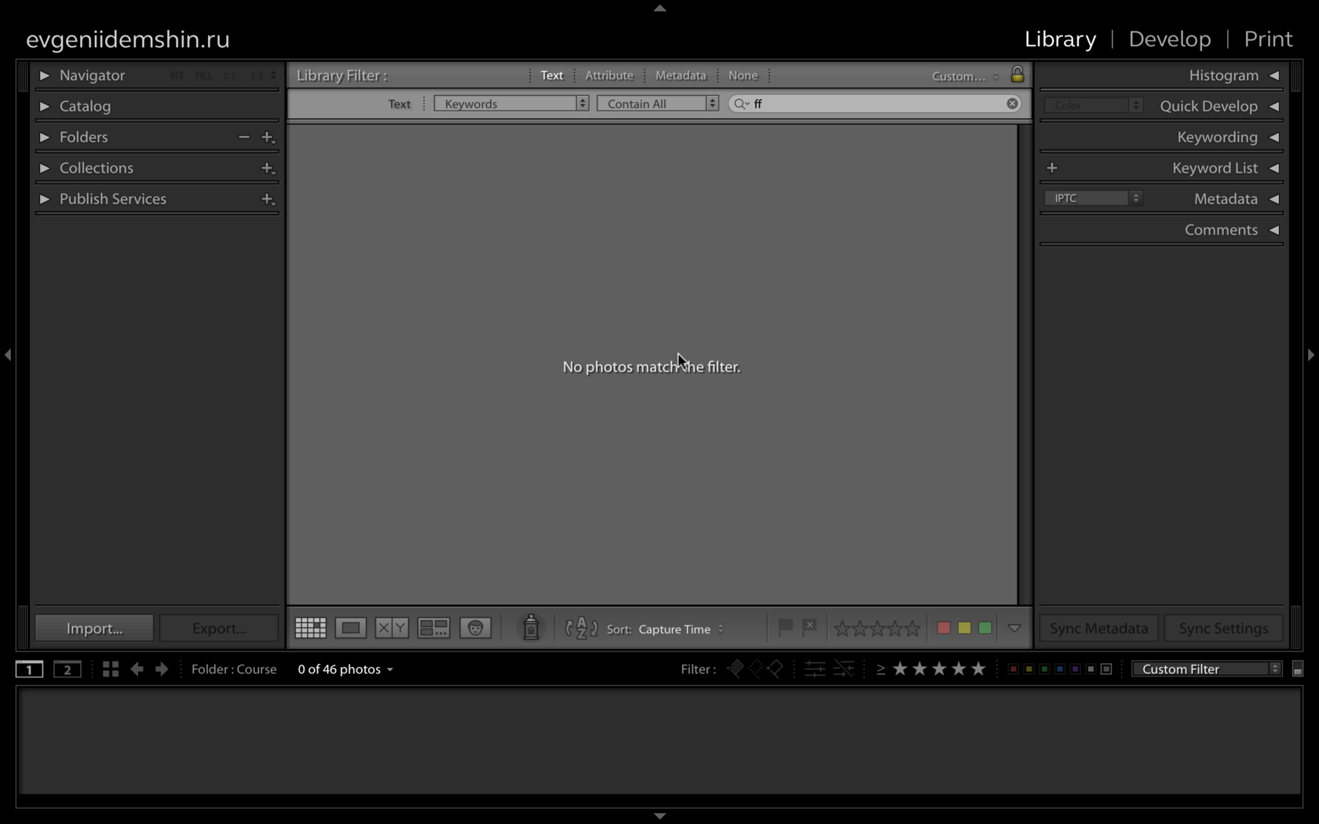This screenshot has width=1319, height=824.
Task: Add a publish service with plus
Action: (268, 199)
